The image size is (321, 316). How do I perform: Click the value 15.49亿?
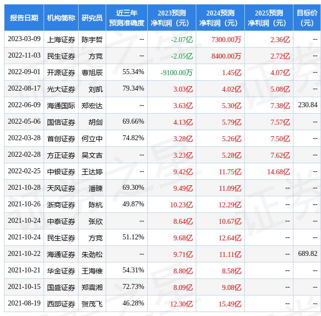tap(230, 304)
